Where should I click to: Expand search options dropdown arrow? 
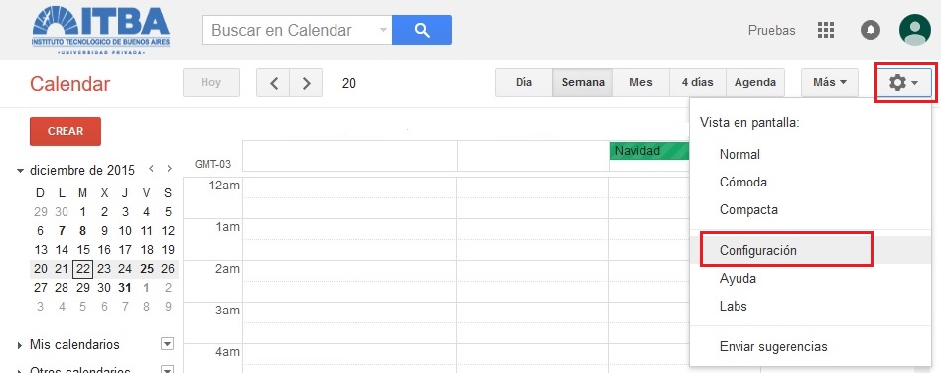[384, 30]
